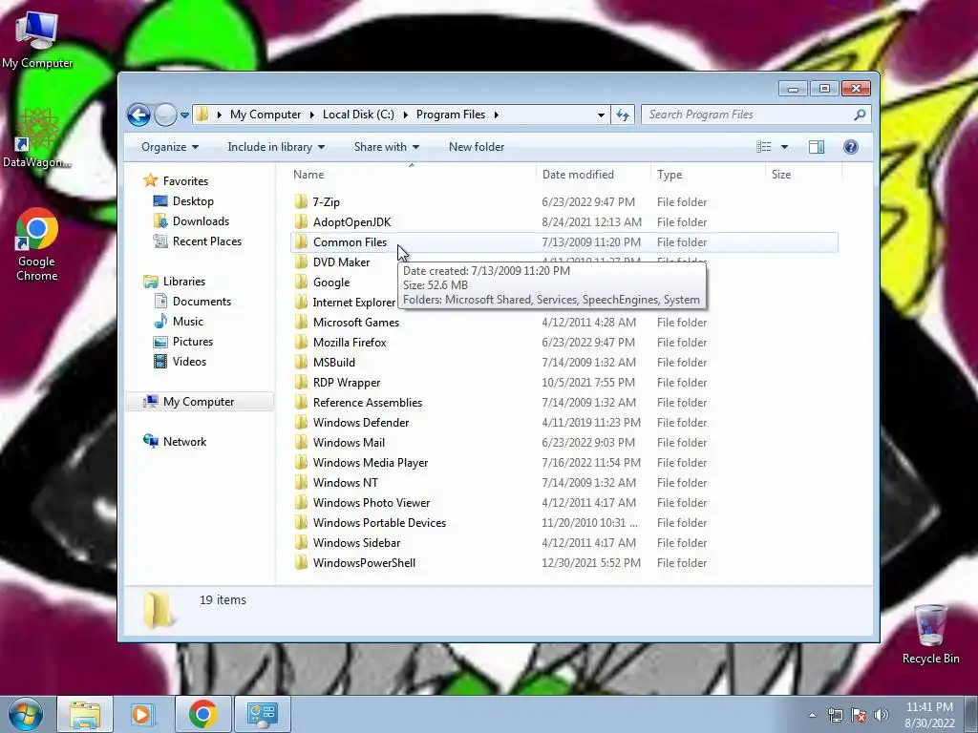The width and height of the screenshot is (978, 733).
Task: Select Videos library in navigation pane
Action: [x=189, y=362]
